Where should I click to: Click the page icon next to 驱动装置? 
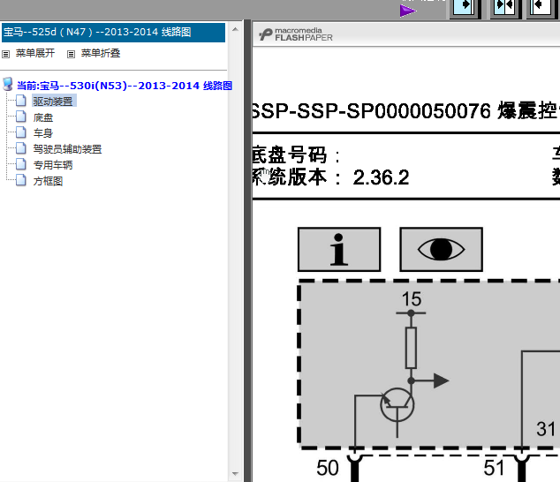coord(21,101)
